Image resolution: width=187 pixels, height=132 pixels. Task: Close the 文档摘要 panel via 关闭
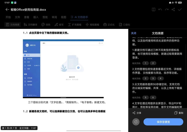click(134, 33)
